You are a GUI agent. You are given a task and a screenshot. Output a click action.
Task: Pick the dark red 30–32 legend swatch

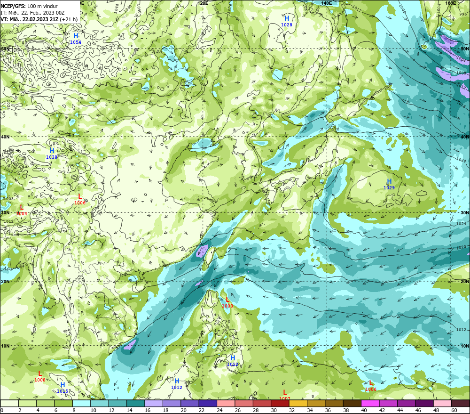pos(280,403)
